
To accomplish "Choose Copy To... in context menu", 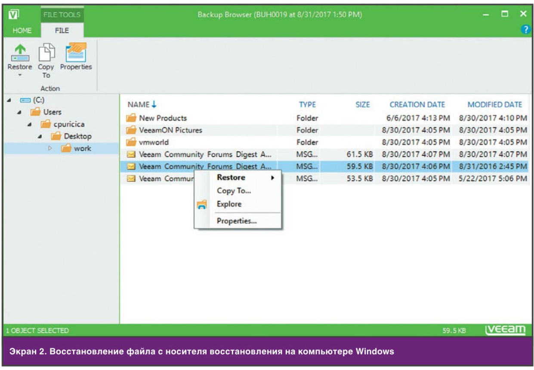I will click(234, 191).
